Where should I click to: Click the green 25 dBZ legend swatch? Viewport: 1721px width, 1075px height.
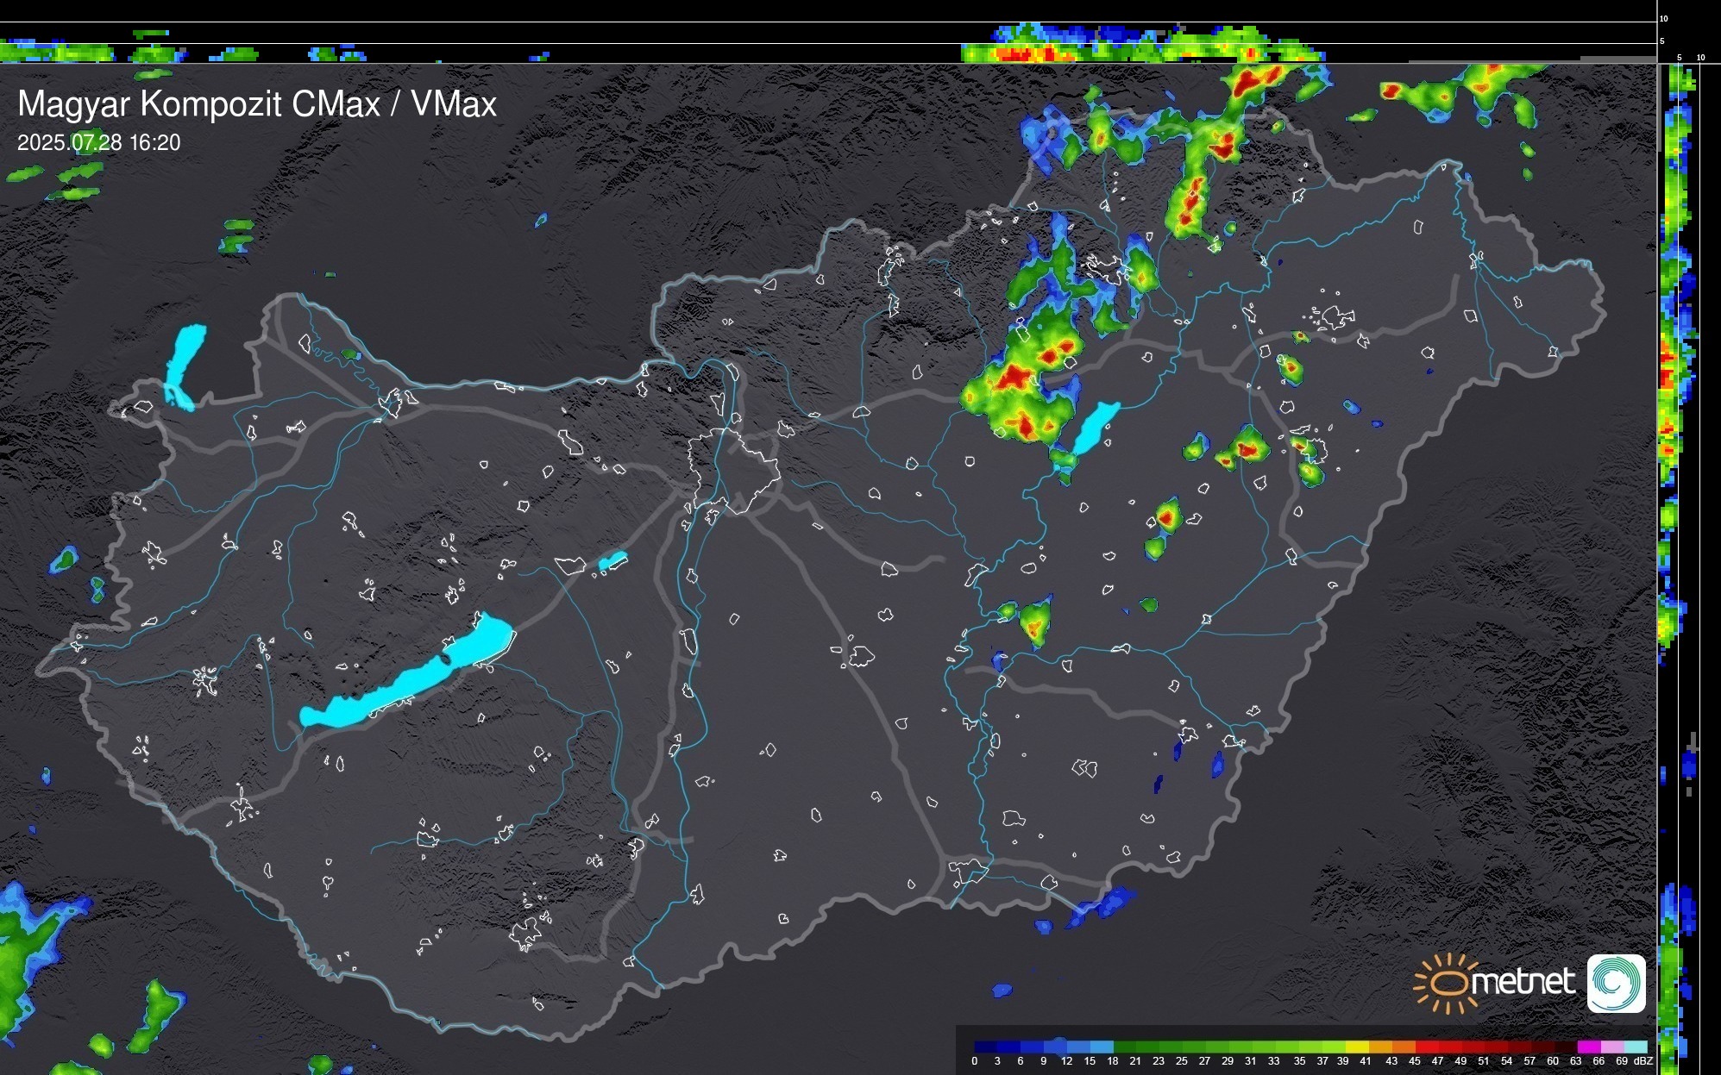coord(1193,1047)
